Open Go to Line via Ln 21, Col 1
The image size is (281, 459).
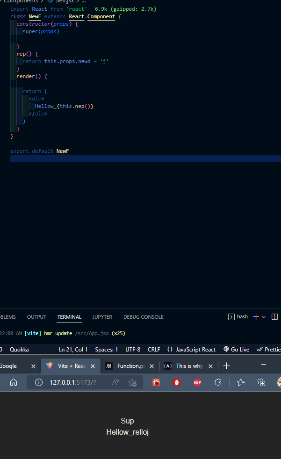tap(73, 350)
